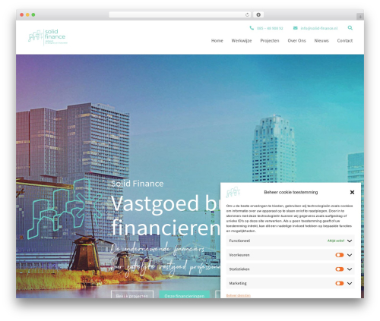Toggle the Marketing cookie switch
380x321 pixels.
tap(340, 283)
